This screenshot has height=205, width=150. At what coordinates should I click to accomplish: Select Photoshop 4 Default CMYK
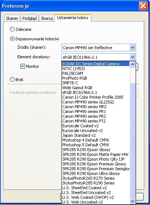(x=96, y=140)
